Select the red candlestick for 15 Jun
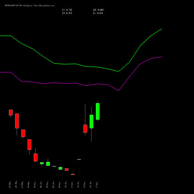This screenshot has width=194, height=194. pyautogui.click(x=85, y=128)
